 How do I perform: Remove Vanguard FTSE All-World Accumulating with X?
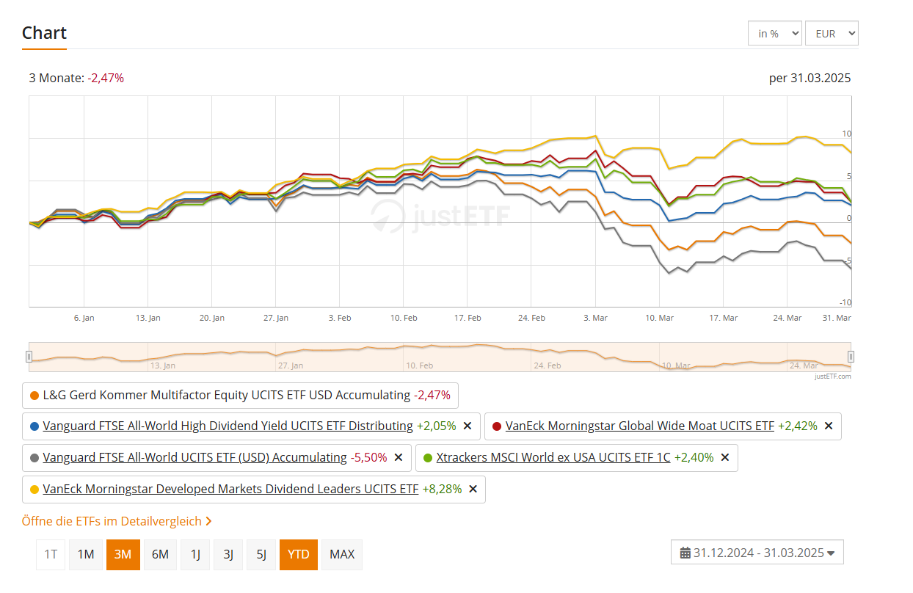click(399, 457)
